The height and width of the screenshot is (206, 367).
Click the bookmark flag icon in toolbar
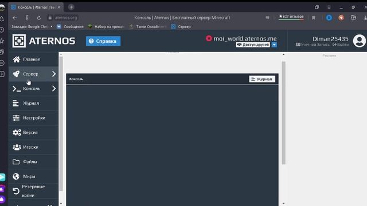click(314, 18)
